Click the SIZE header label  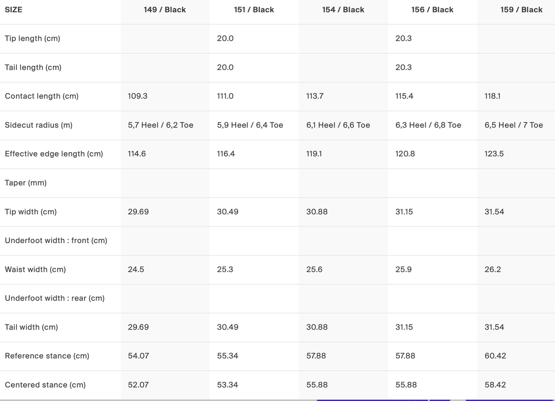13,10
